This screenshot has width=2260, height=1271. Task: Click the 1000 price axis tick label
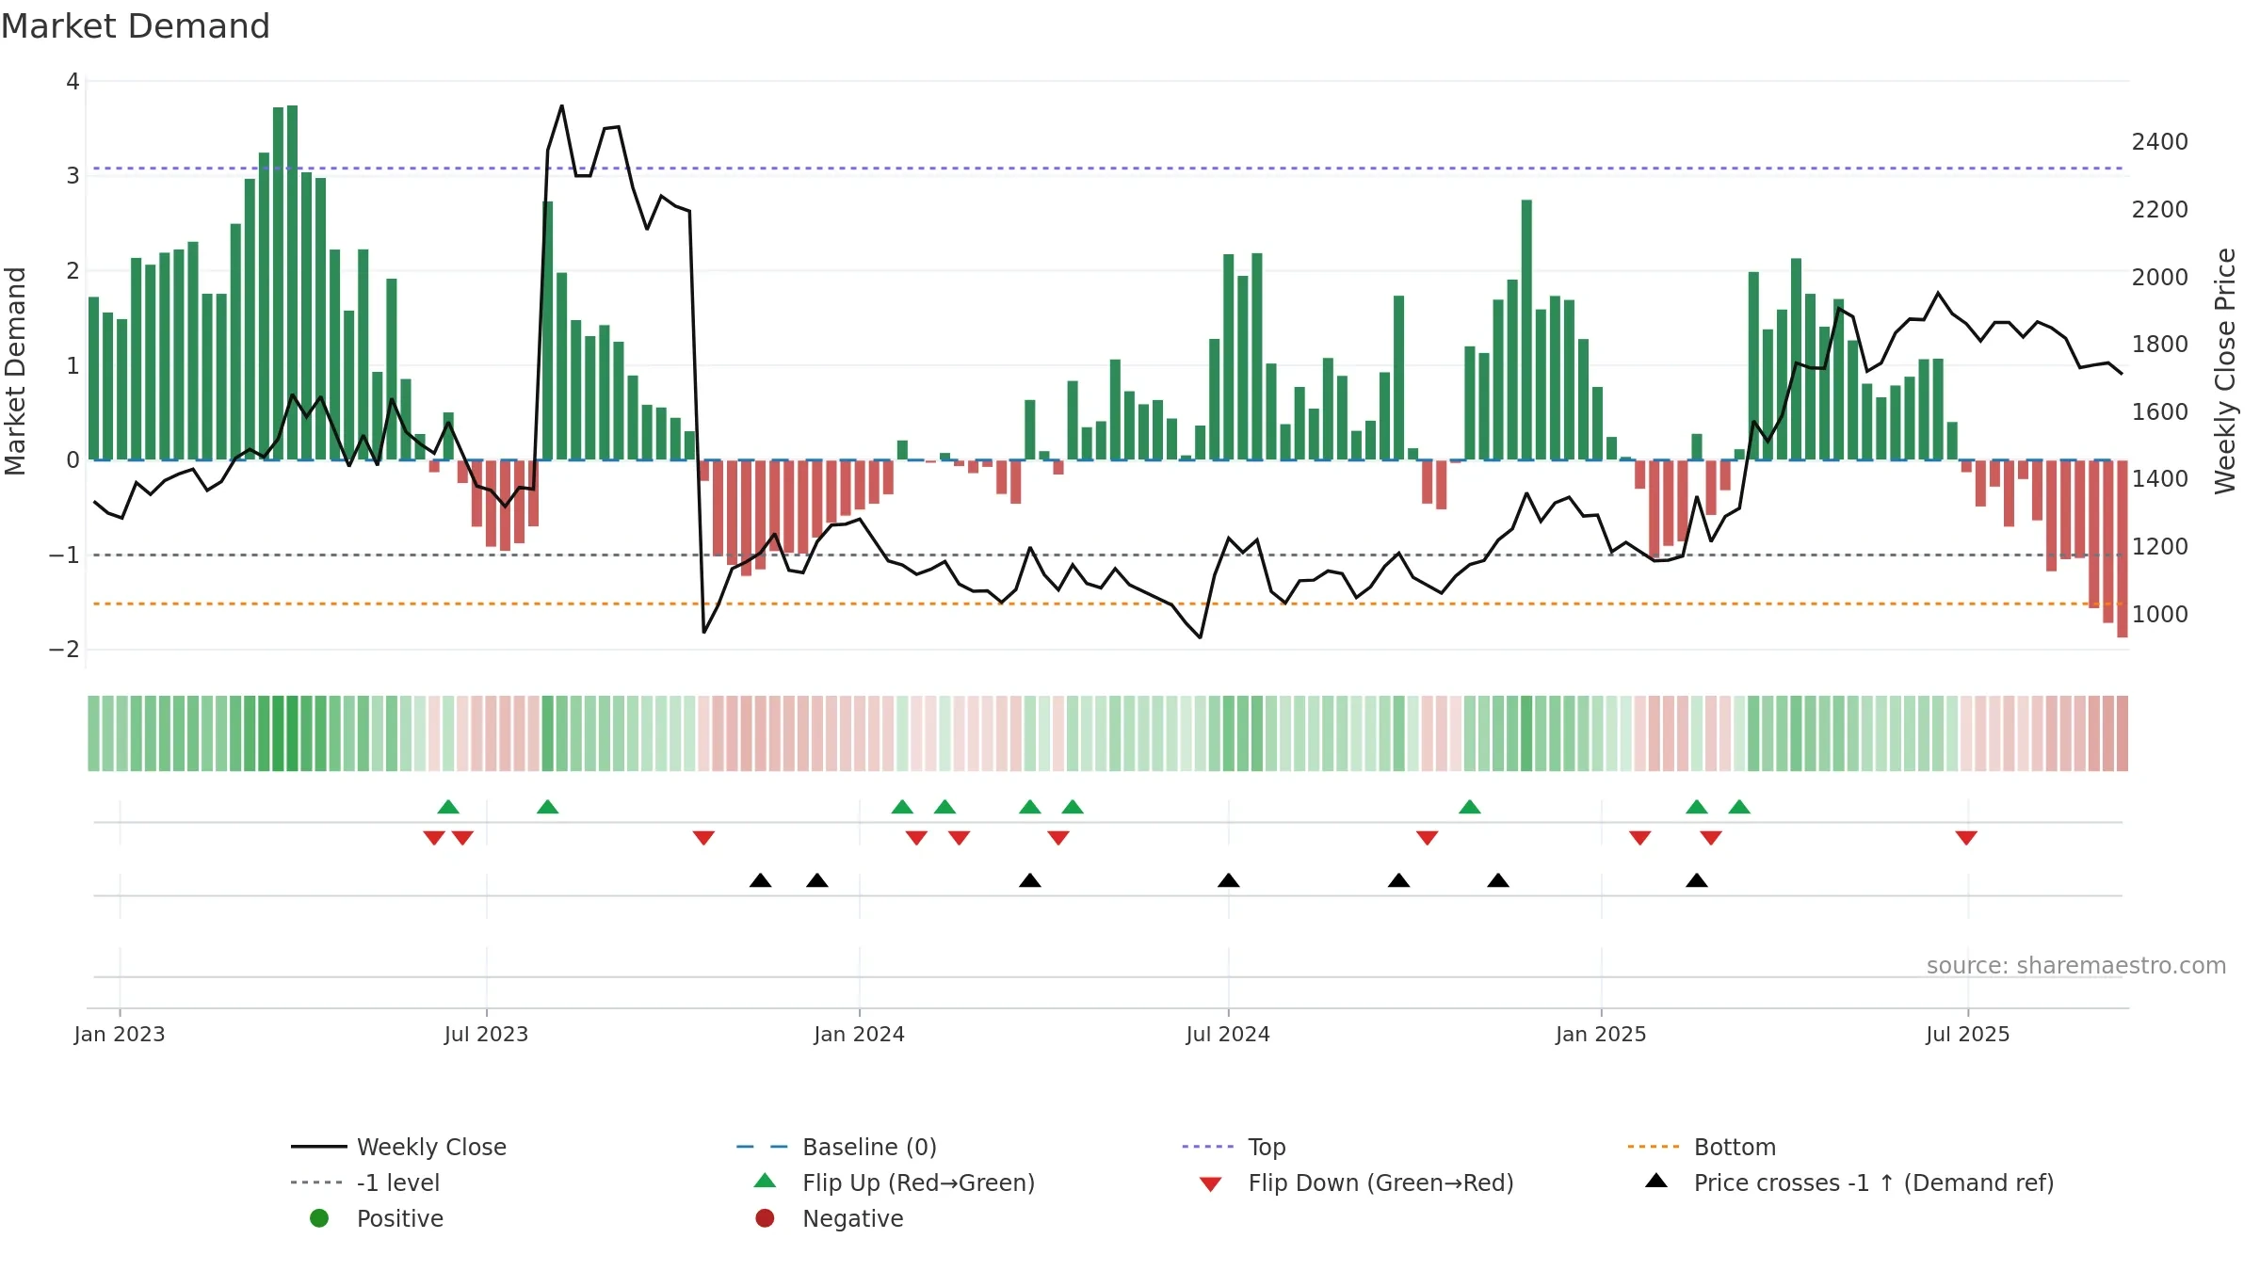click(2160, 615)
